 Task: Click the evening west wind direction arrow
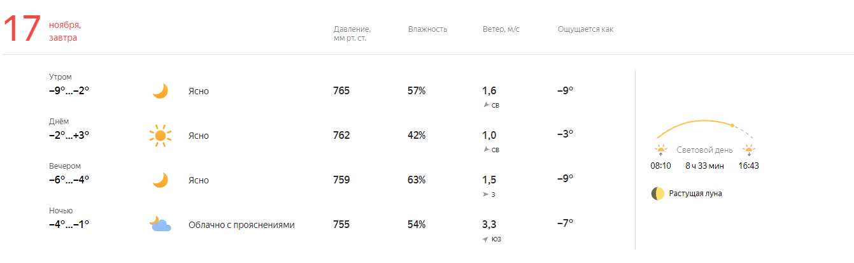[487, 194]
